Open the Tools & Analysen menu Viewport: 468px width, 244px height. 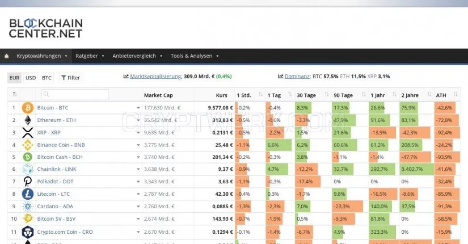point(195,56)
